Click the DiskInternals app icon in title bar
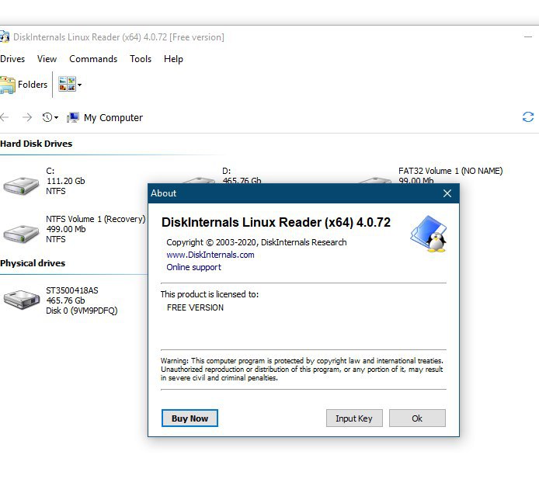The width and height of the screenshot is (539, 486). [5, 36]
